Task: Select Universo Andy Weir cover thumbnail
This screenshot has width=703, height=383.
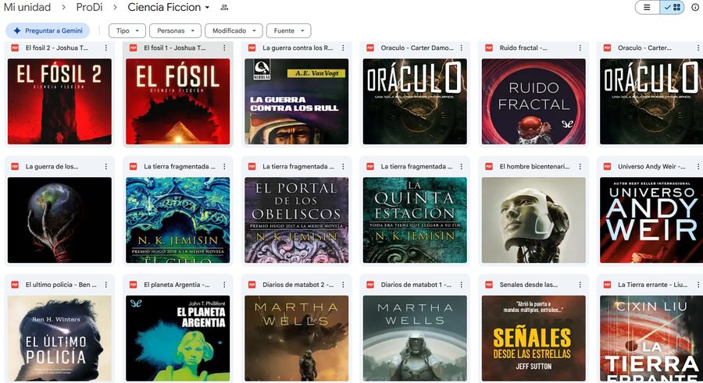Action: pyautogui.click(x=651, y=220)
